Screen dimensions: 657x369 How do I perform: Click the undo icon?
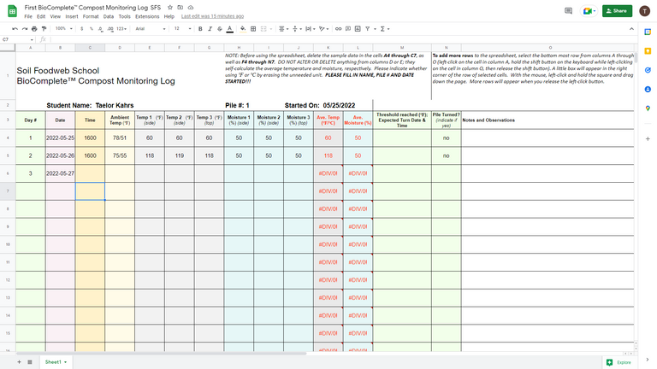15,29
